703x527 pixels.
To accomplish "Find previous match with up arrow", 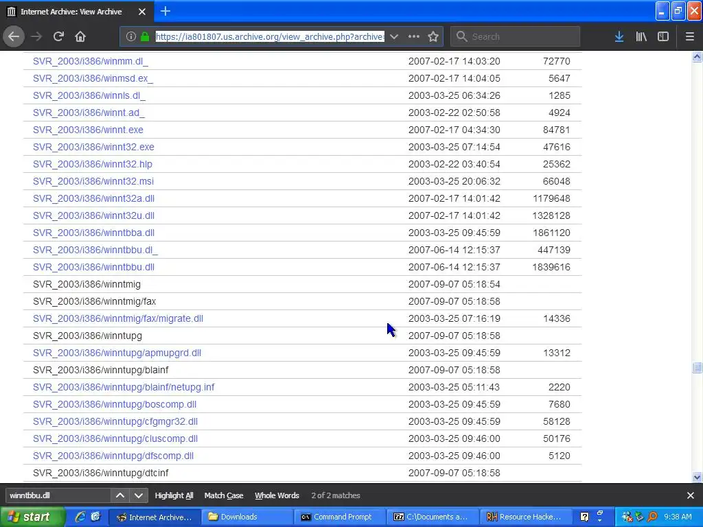I will click(119, 495).
